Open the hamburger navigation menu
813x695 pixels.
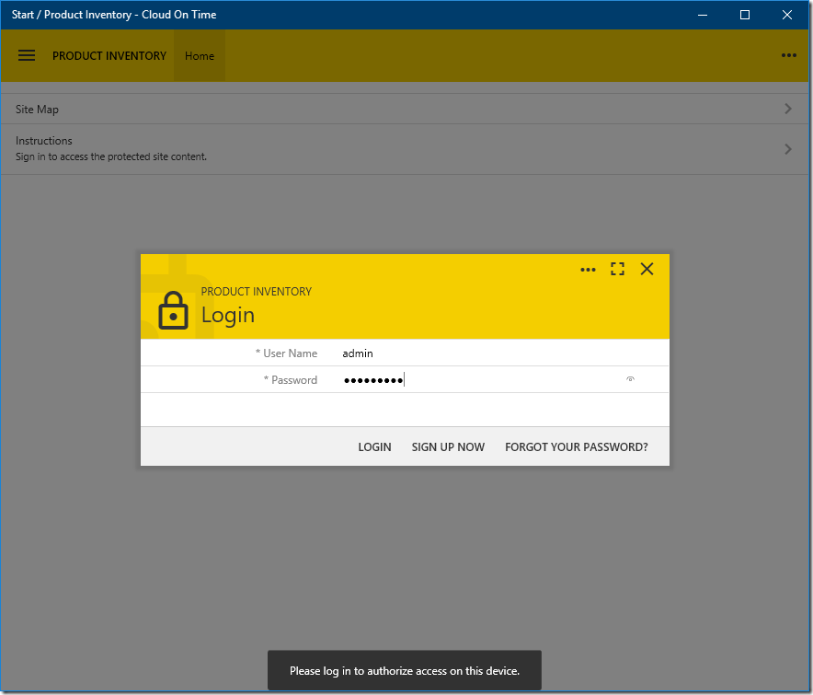[x=27, y=55]
